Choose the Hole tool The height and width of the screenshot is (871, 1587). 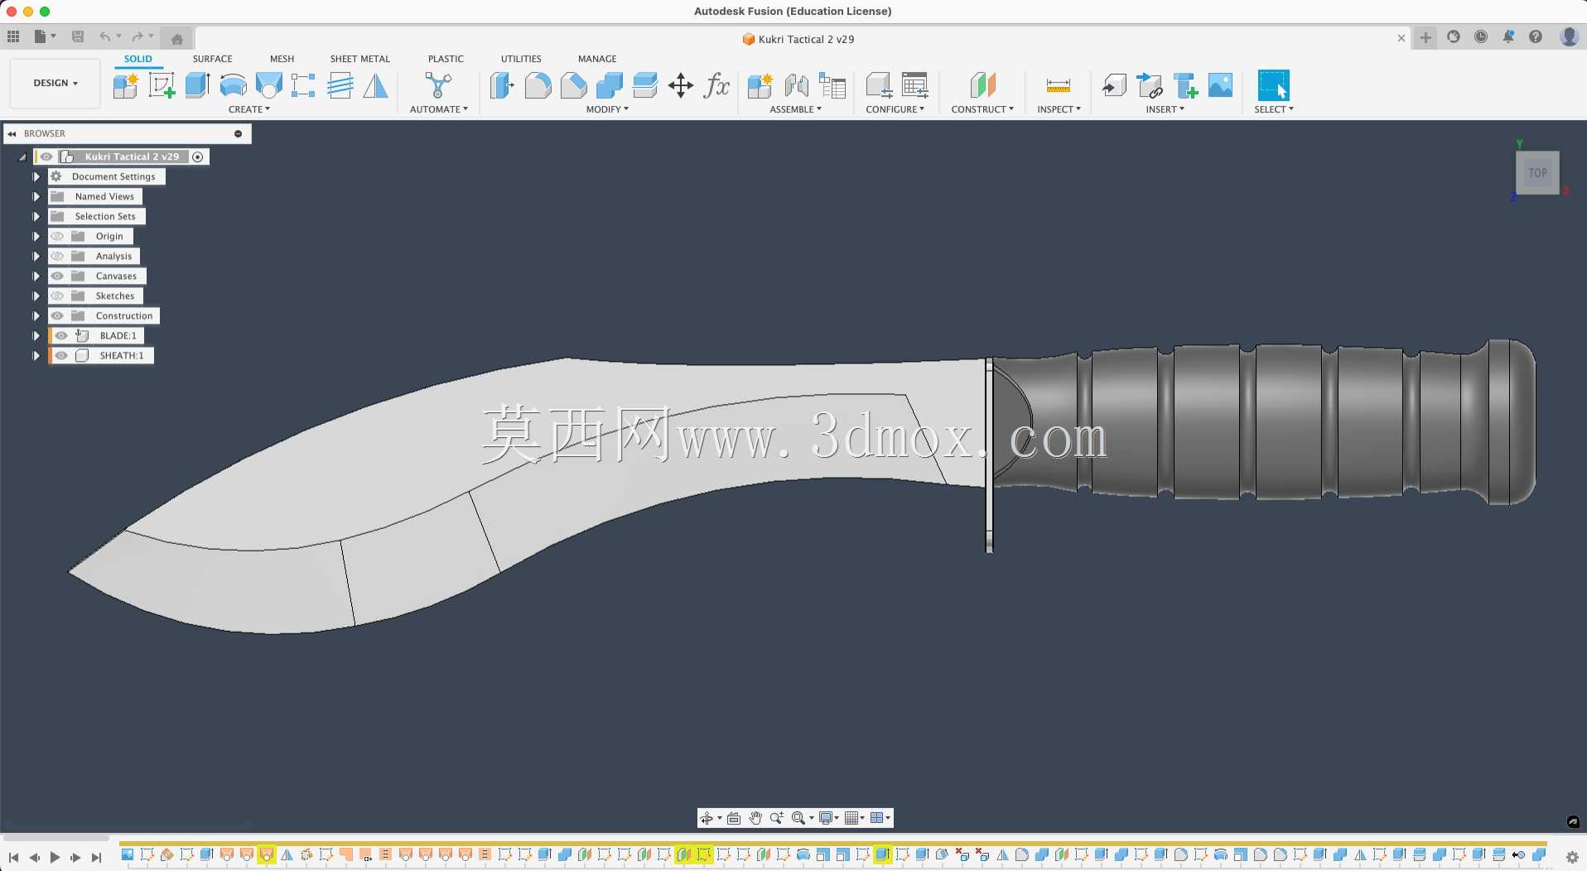point(269,85)
